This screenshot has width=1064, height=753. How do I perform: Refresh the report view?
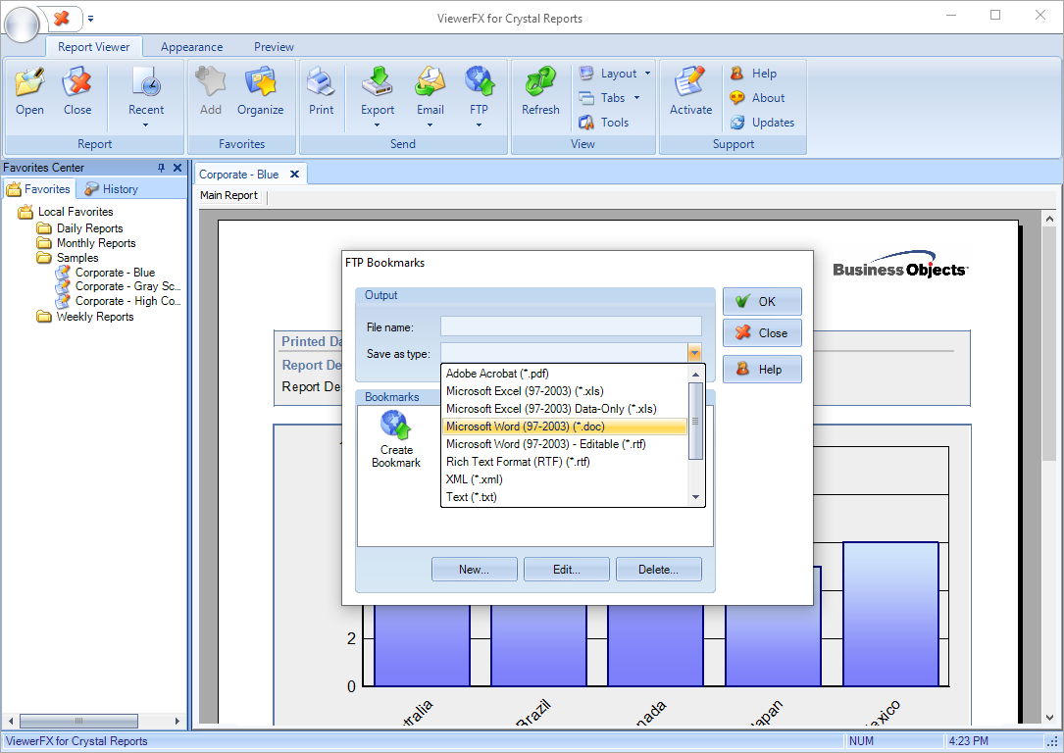click(540, 91)
